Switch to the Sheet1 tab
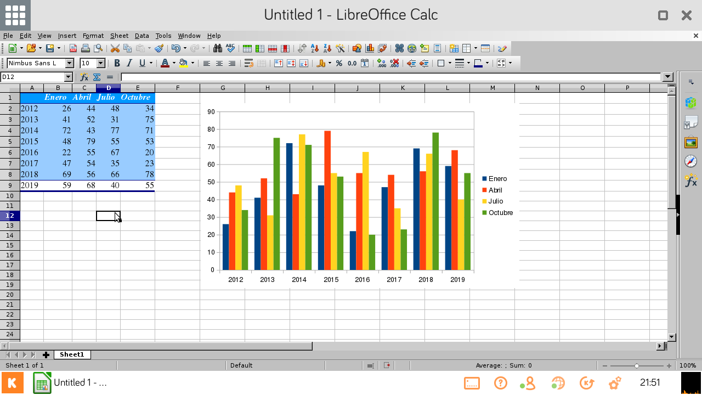 point(72,355)
